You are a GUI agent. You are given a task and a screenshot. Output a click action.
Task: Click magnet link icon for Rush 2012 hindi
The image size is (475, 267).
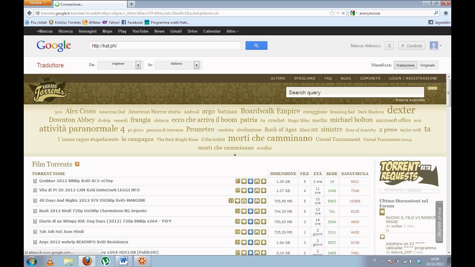[257, 211]
